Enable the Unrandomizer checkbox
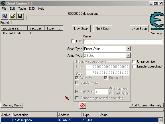The height and width of the screenshot is (124, 165). pyautogui.click(x=134, y=62)
